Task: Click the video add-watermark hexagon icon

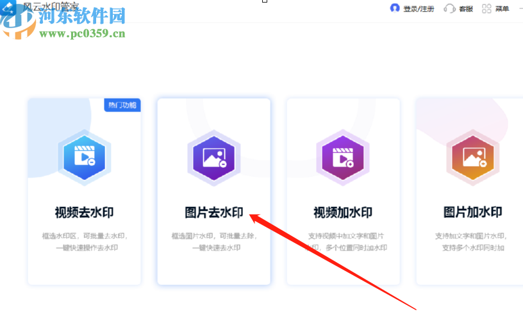Action: point(343,158)
